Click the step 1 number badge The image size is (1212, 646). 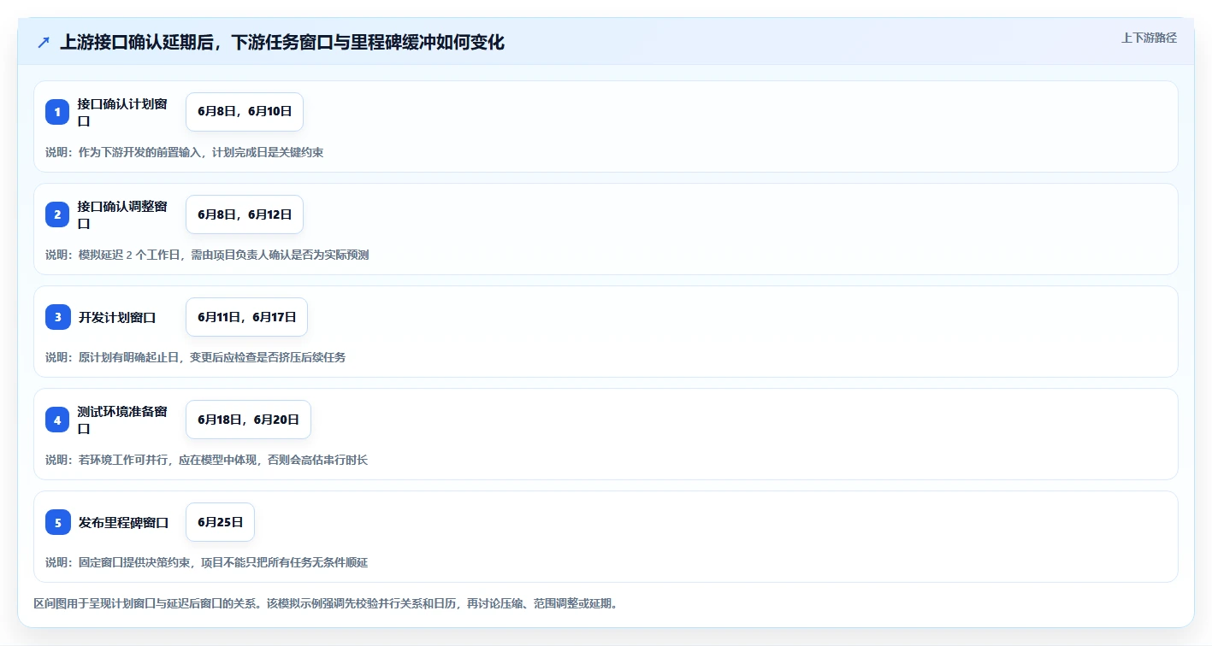coord(57,112)
